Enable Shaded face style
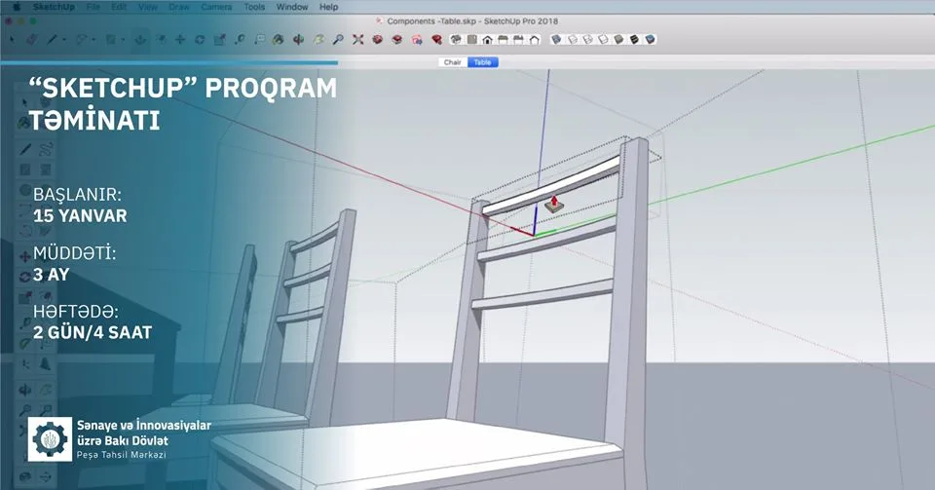 [x=618, y=40]
